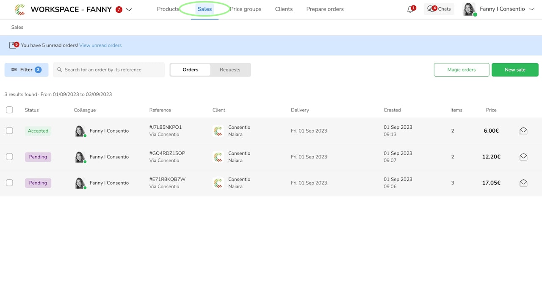Expand the Fanny I Consentio account menu
The image size is (542, 297).
click(532, 9)
